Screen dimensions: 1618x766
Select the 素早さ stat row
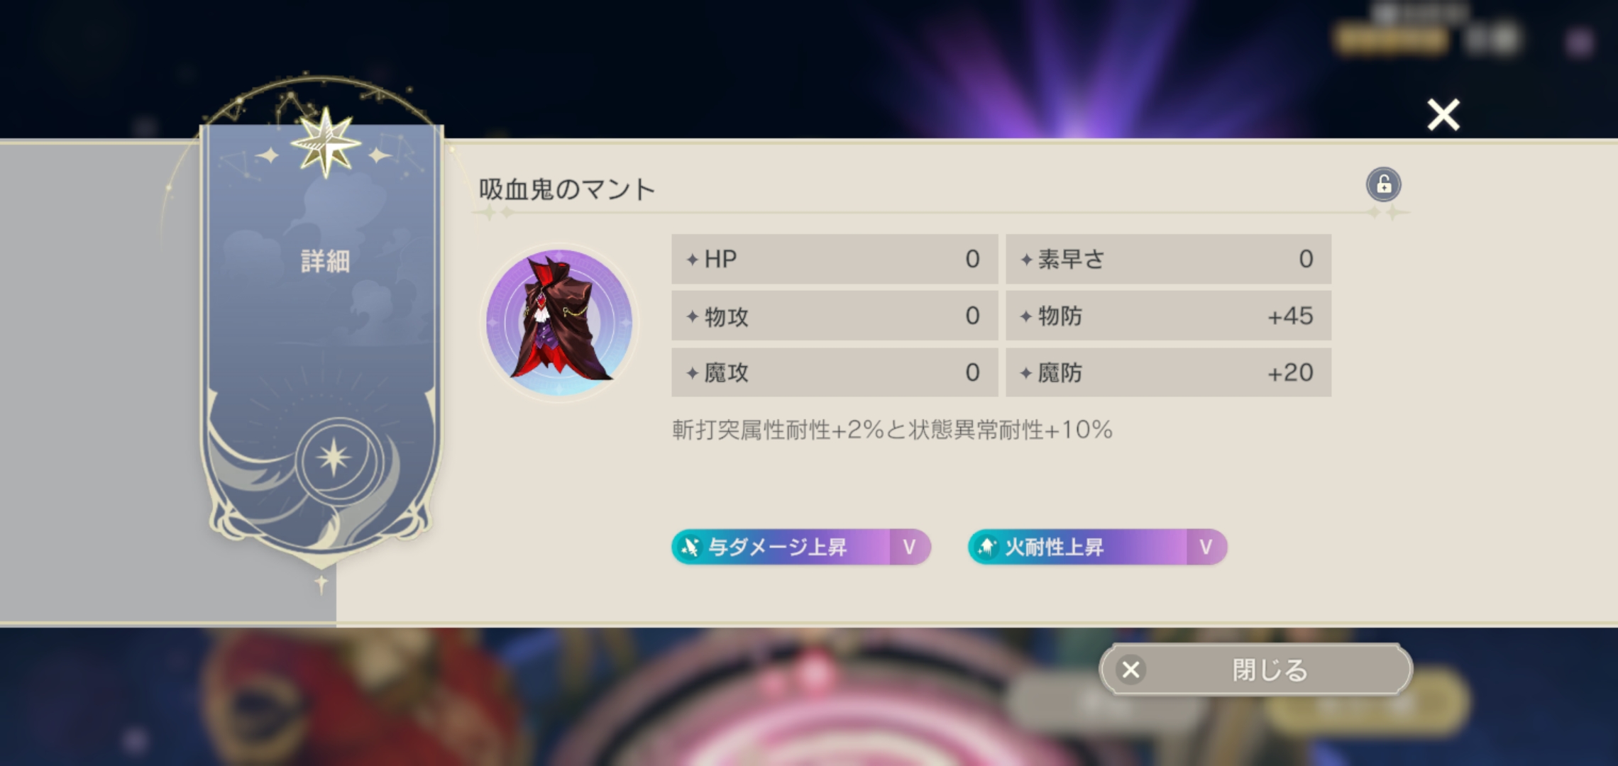click(x=1168, y=259)
